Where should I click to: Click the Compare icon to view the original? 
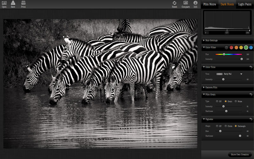click(185, 3)
